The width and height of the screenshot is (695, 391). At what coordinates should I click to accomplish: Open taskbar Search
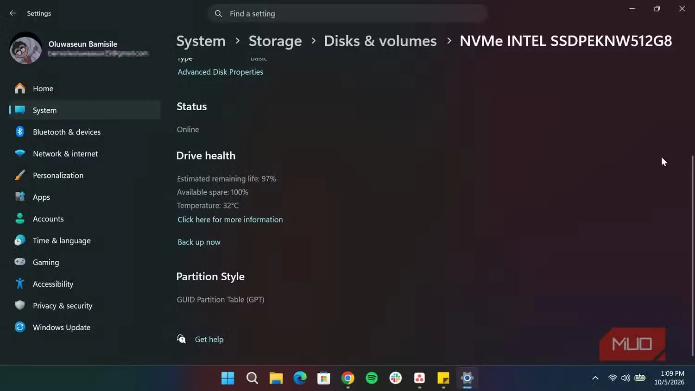coord(252,378)
